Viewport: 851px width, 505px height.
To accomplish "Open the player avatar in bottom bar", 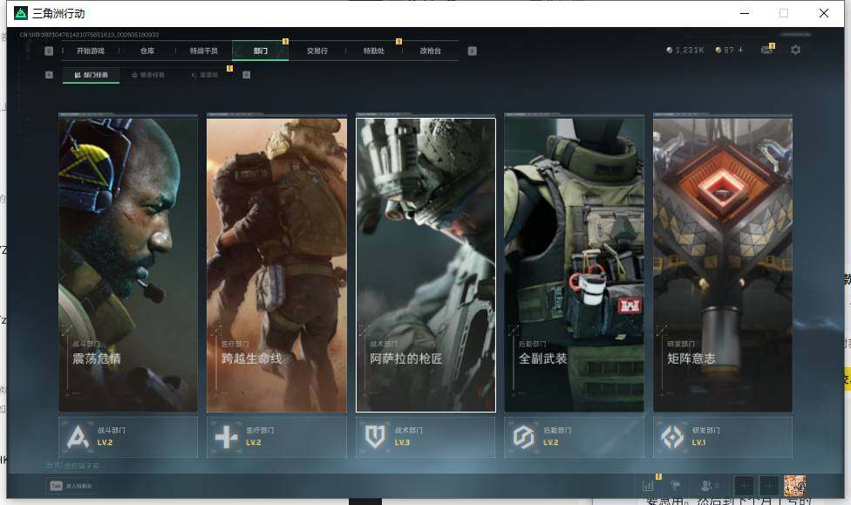I will (794, 486).
